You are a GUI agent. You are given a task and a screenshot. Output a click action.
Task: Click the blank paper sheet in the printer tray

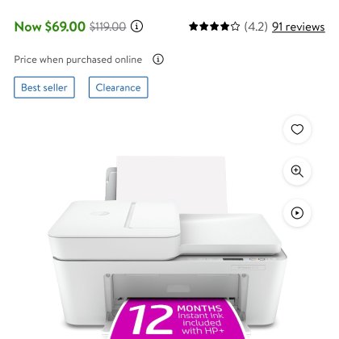(x=172, y=183)
